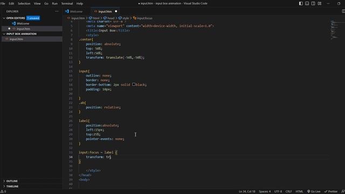Click 'transform: translate(-50%,-50%);' on line 12
345x194 pixels.
115,58
